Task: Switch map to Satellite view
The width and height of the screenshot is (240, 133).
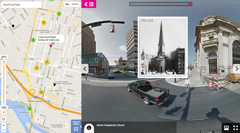Action: tap(75, 4)
